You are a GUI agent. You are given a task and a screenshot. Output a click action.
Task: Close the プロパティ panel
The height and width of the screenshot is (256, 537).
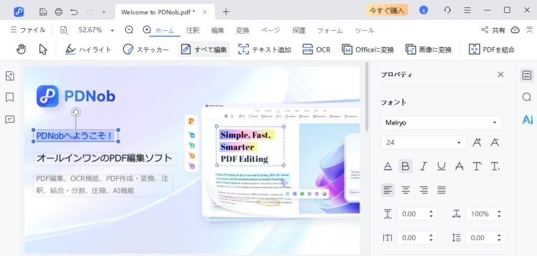(501, 74)
